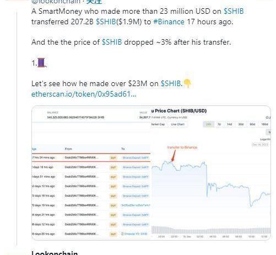Click the red arrow annotation on chart

[173, 156]
